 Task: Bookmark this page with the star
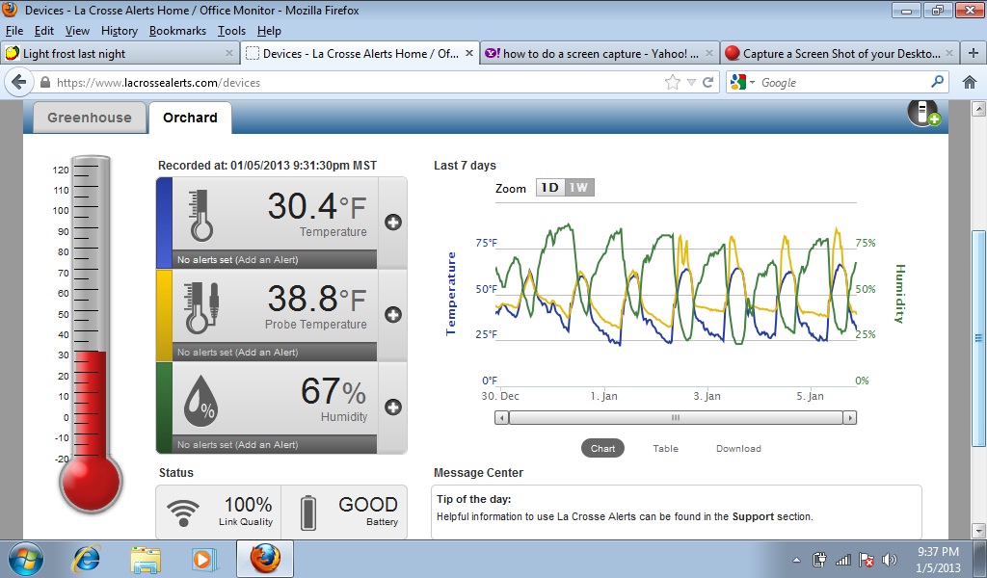[x=672, y=83]
